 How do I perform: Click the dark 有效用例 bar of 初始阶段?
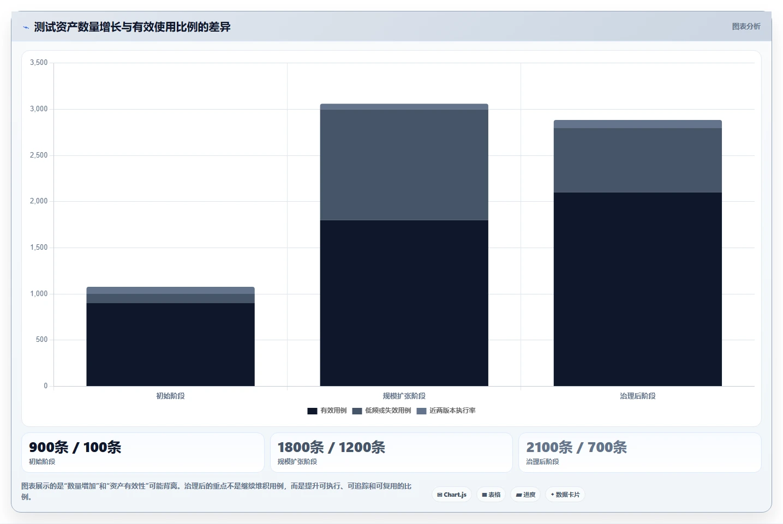pyautogui.click(x=170, y=345)
